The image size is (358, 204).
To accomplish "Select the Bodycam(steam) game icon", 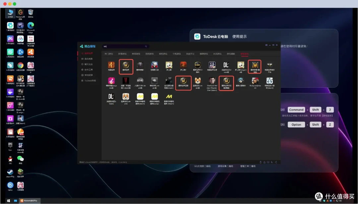I will click(x=255, y=81).
